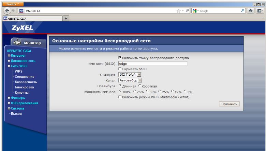
Task: Open the Firefox application menu button
Action: point(13,4)
